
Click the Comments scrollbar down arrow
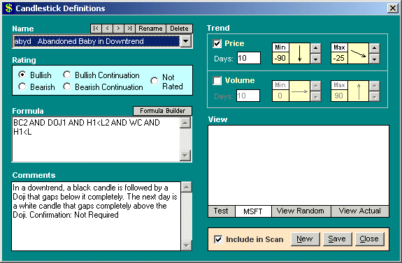point(187,246)
